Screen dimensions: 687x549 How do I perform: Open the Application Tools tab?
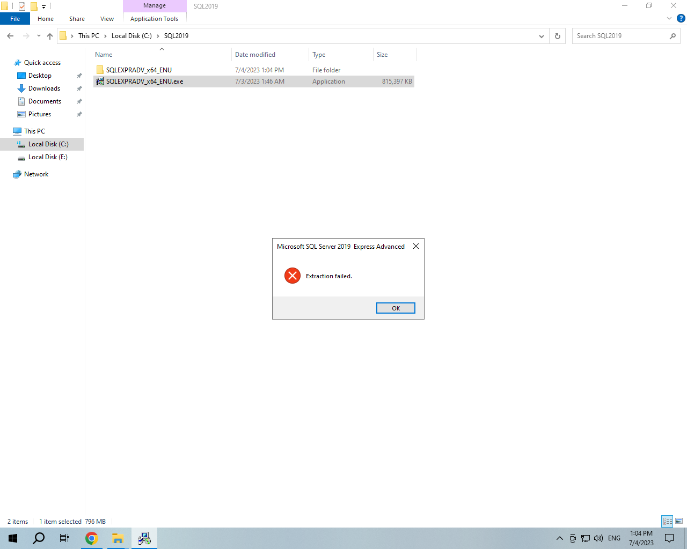click(154, 19)
